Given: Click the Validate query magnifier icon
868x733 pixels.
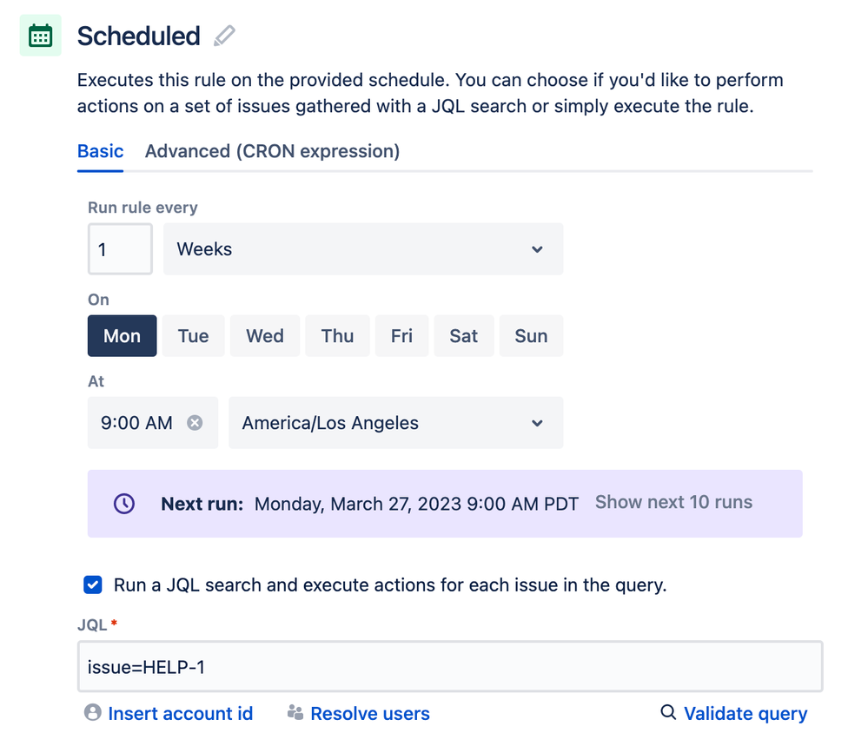Looking at the screenshot, I should coord(668,712).
